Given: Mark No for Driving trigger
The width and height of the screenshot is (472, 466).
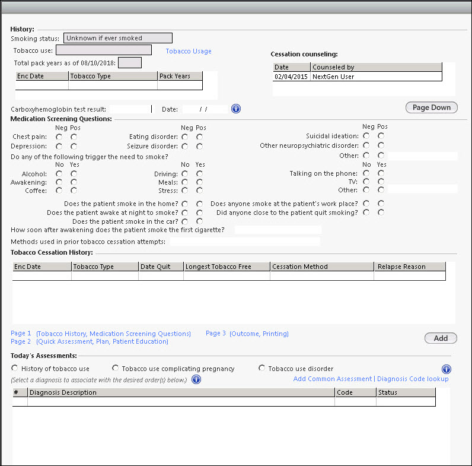Looking at the screenshot, I should [185, 173].
